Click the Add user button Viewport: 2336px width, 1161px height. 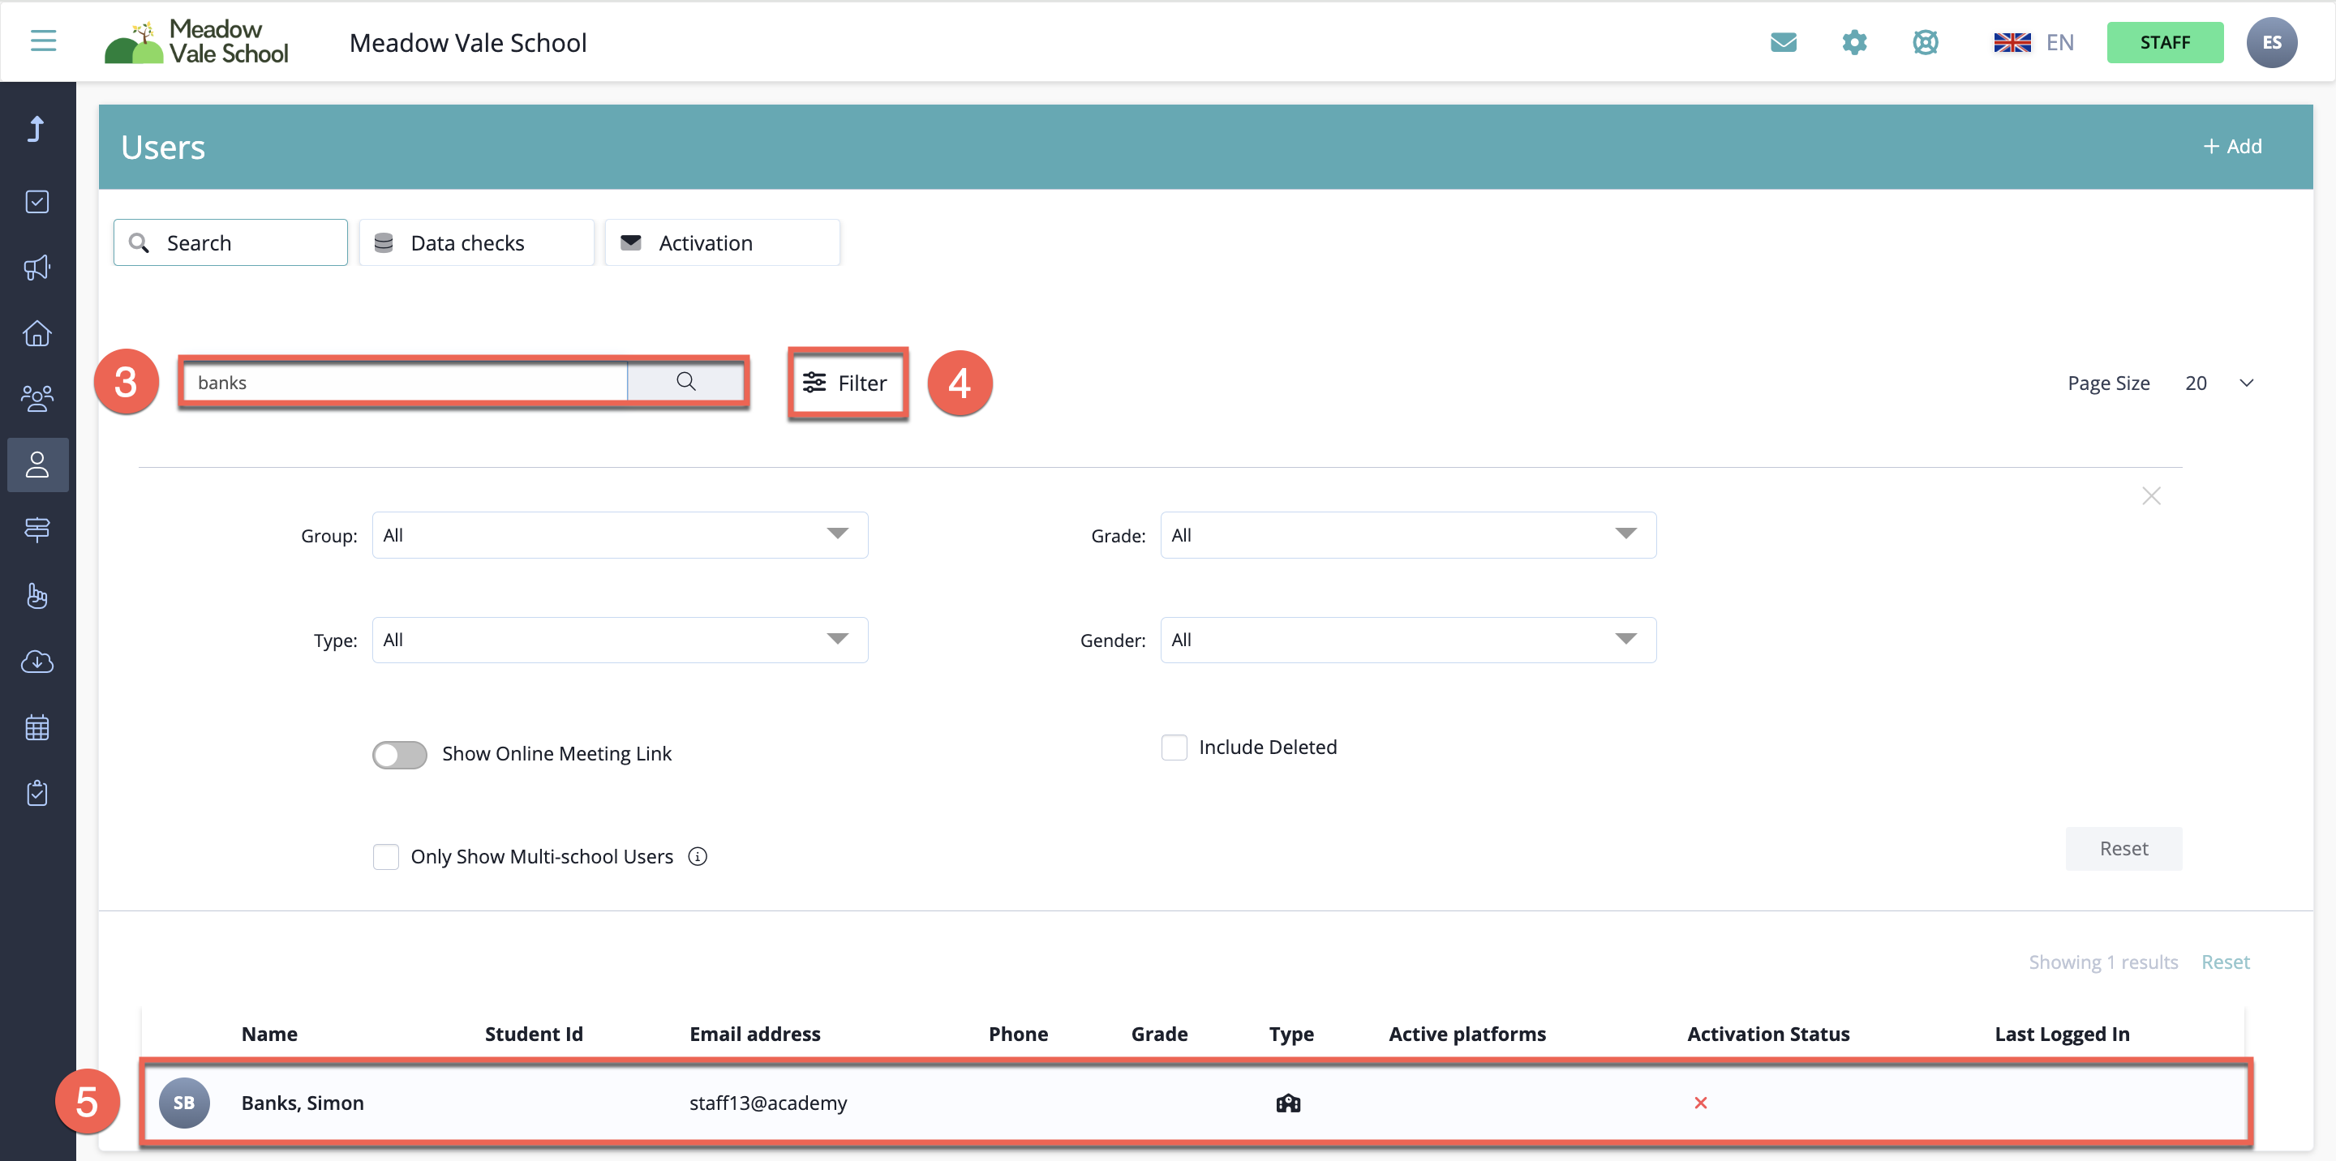click(x=2231, y=147)
